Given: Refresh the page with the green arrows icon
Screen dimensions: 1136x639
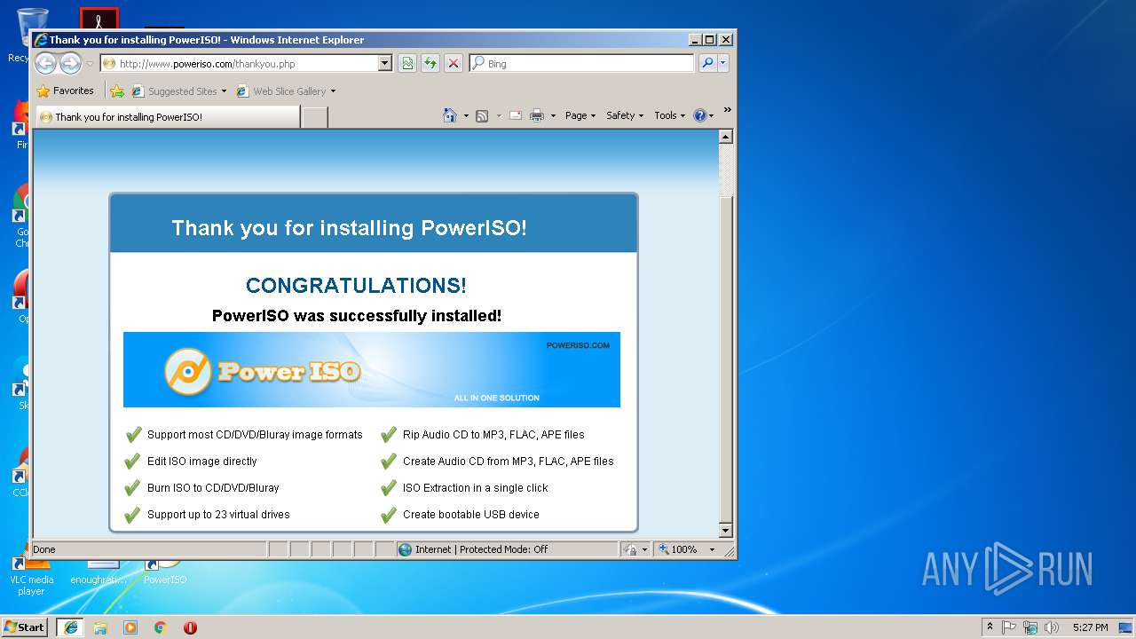Looking at the screenshot, I should tap(430, 63).
